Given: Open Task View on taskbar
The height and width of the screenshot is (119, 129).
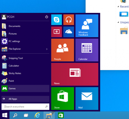Looking at the screenshot, I should pyautogui.click(x=26, y=115).
